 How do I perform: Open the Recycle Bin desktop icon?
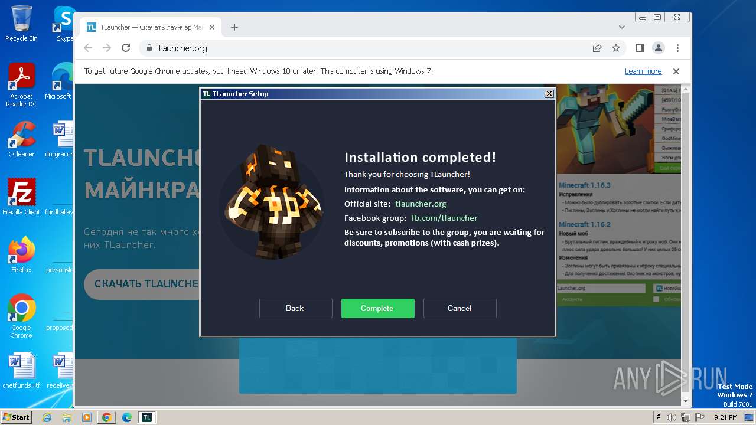click(21, 24)
